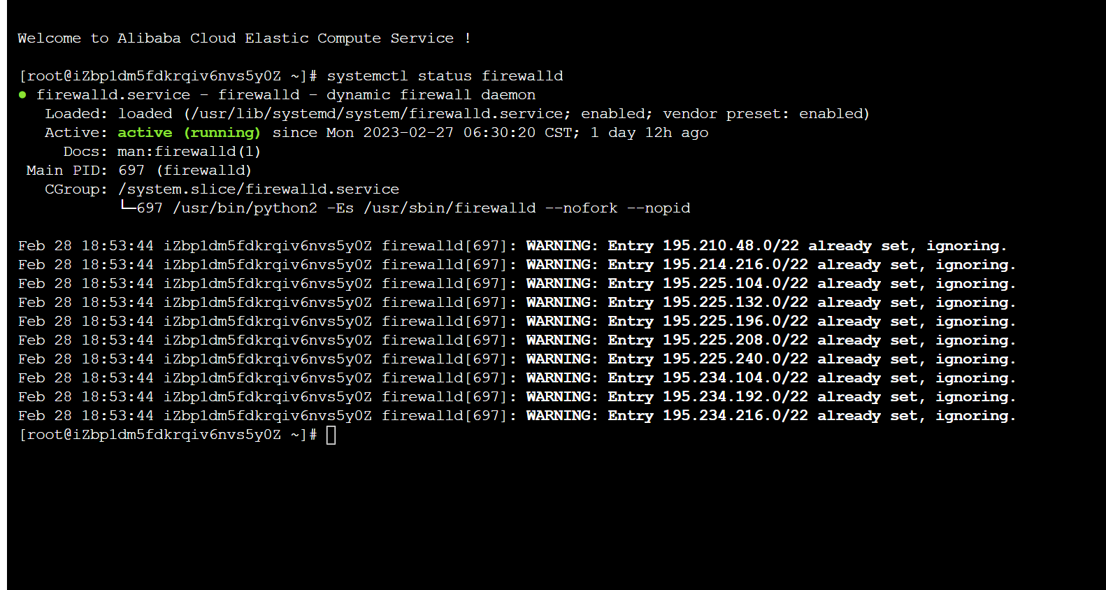The width and height of the screenshot is (1106, 590).
Task: Click Main PID value 697
Action: pos(131,171)
